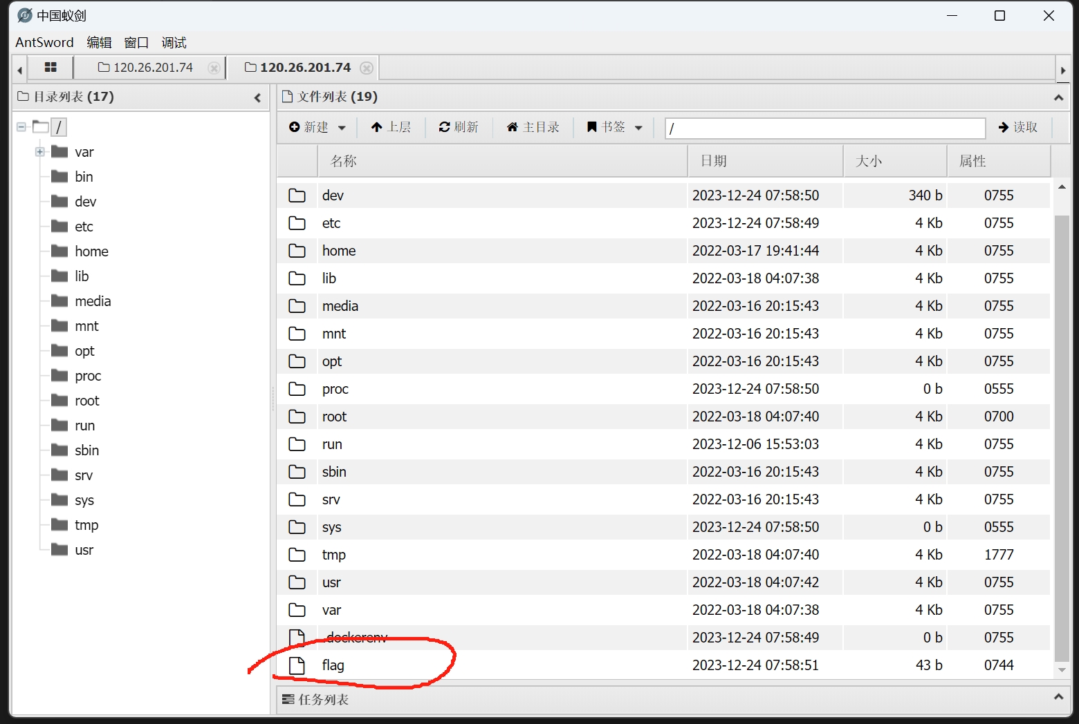Open the 调试 menu
Viewport: 1079px width, 724px height.
coord(174,43)
